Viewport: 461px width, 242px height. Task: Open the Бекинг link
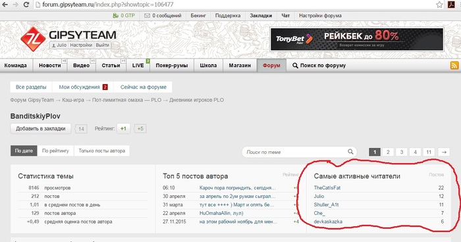tap(198, 16)
